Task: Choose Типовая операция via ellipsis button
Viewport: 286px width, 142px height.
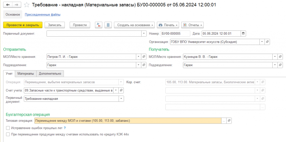Action: point(224,121)
